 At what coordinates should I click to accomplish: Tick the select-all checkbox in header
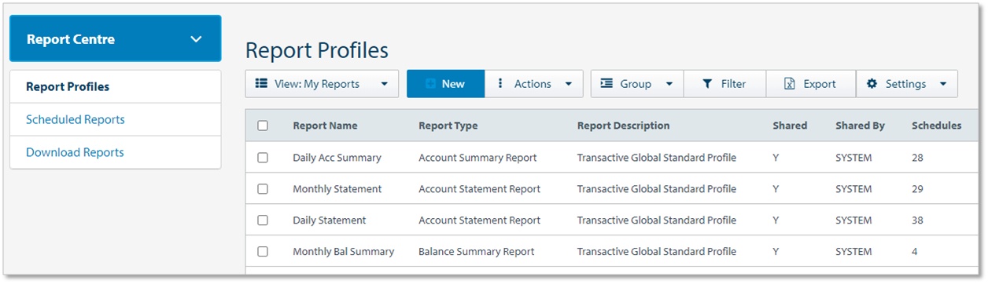click(263, 126)
